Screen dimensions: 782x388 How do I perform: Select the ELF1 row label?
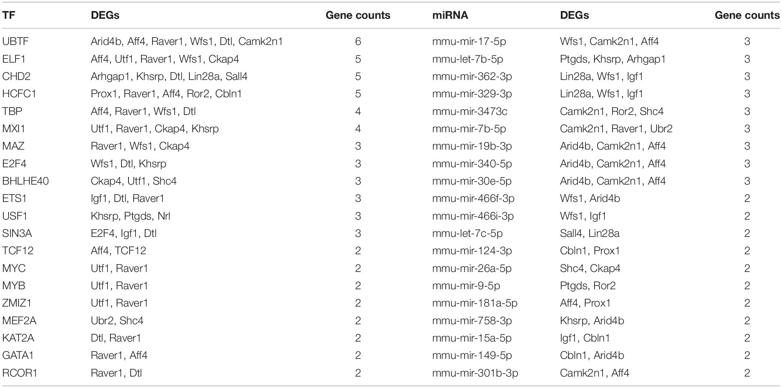pyautogui.click(x=14, y=59)
